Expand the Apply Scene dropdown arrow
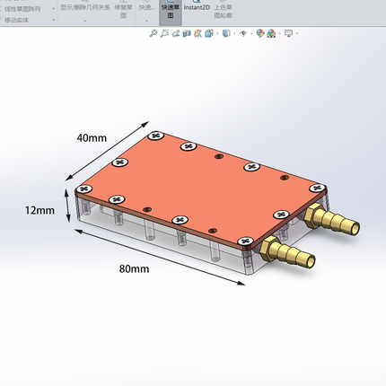Image resolution: width=386 pixels, height=386 pixels. pos(280,33)
